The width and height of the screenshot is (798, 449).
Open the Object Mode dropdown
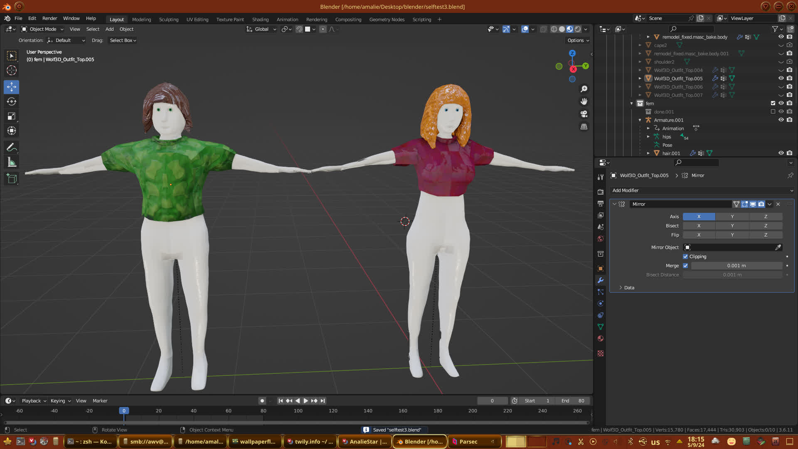[42, 29]
